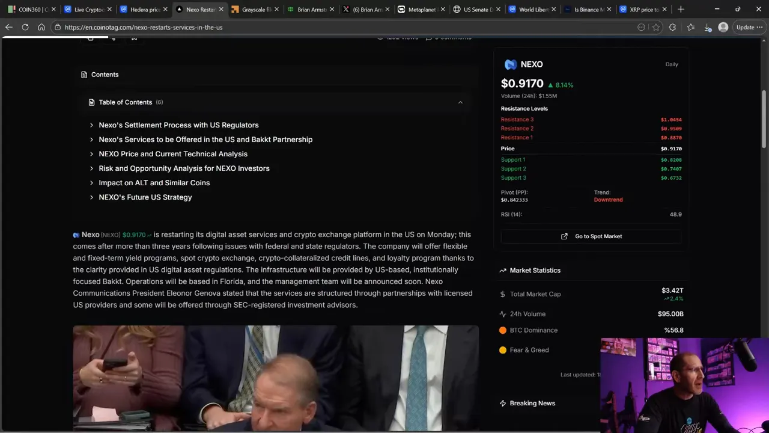Switch to the XRP price tab
Viewport: 769px width, 433px height.
[644, 9]
